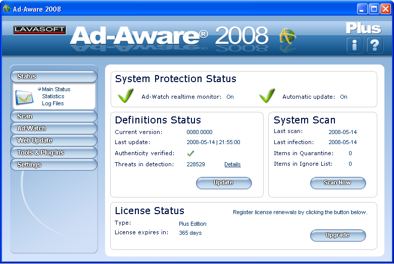Click the 'Definitions Status' heading
This screenshot has width=394, height=264.
158,120
